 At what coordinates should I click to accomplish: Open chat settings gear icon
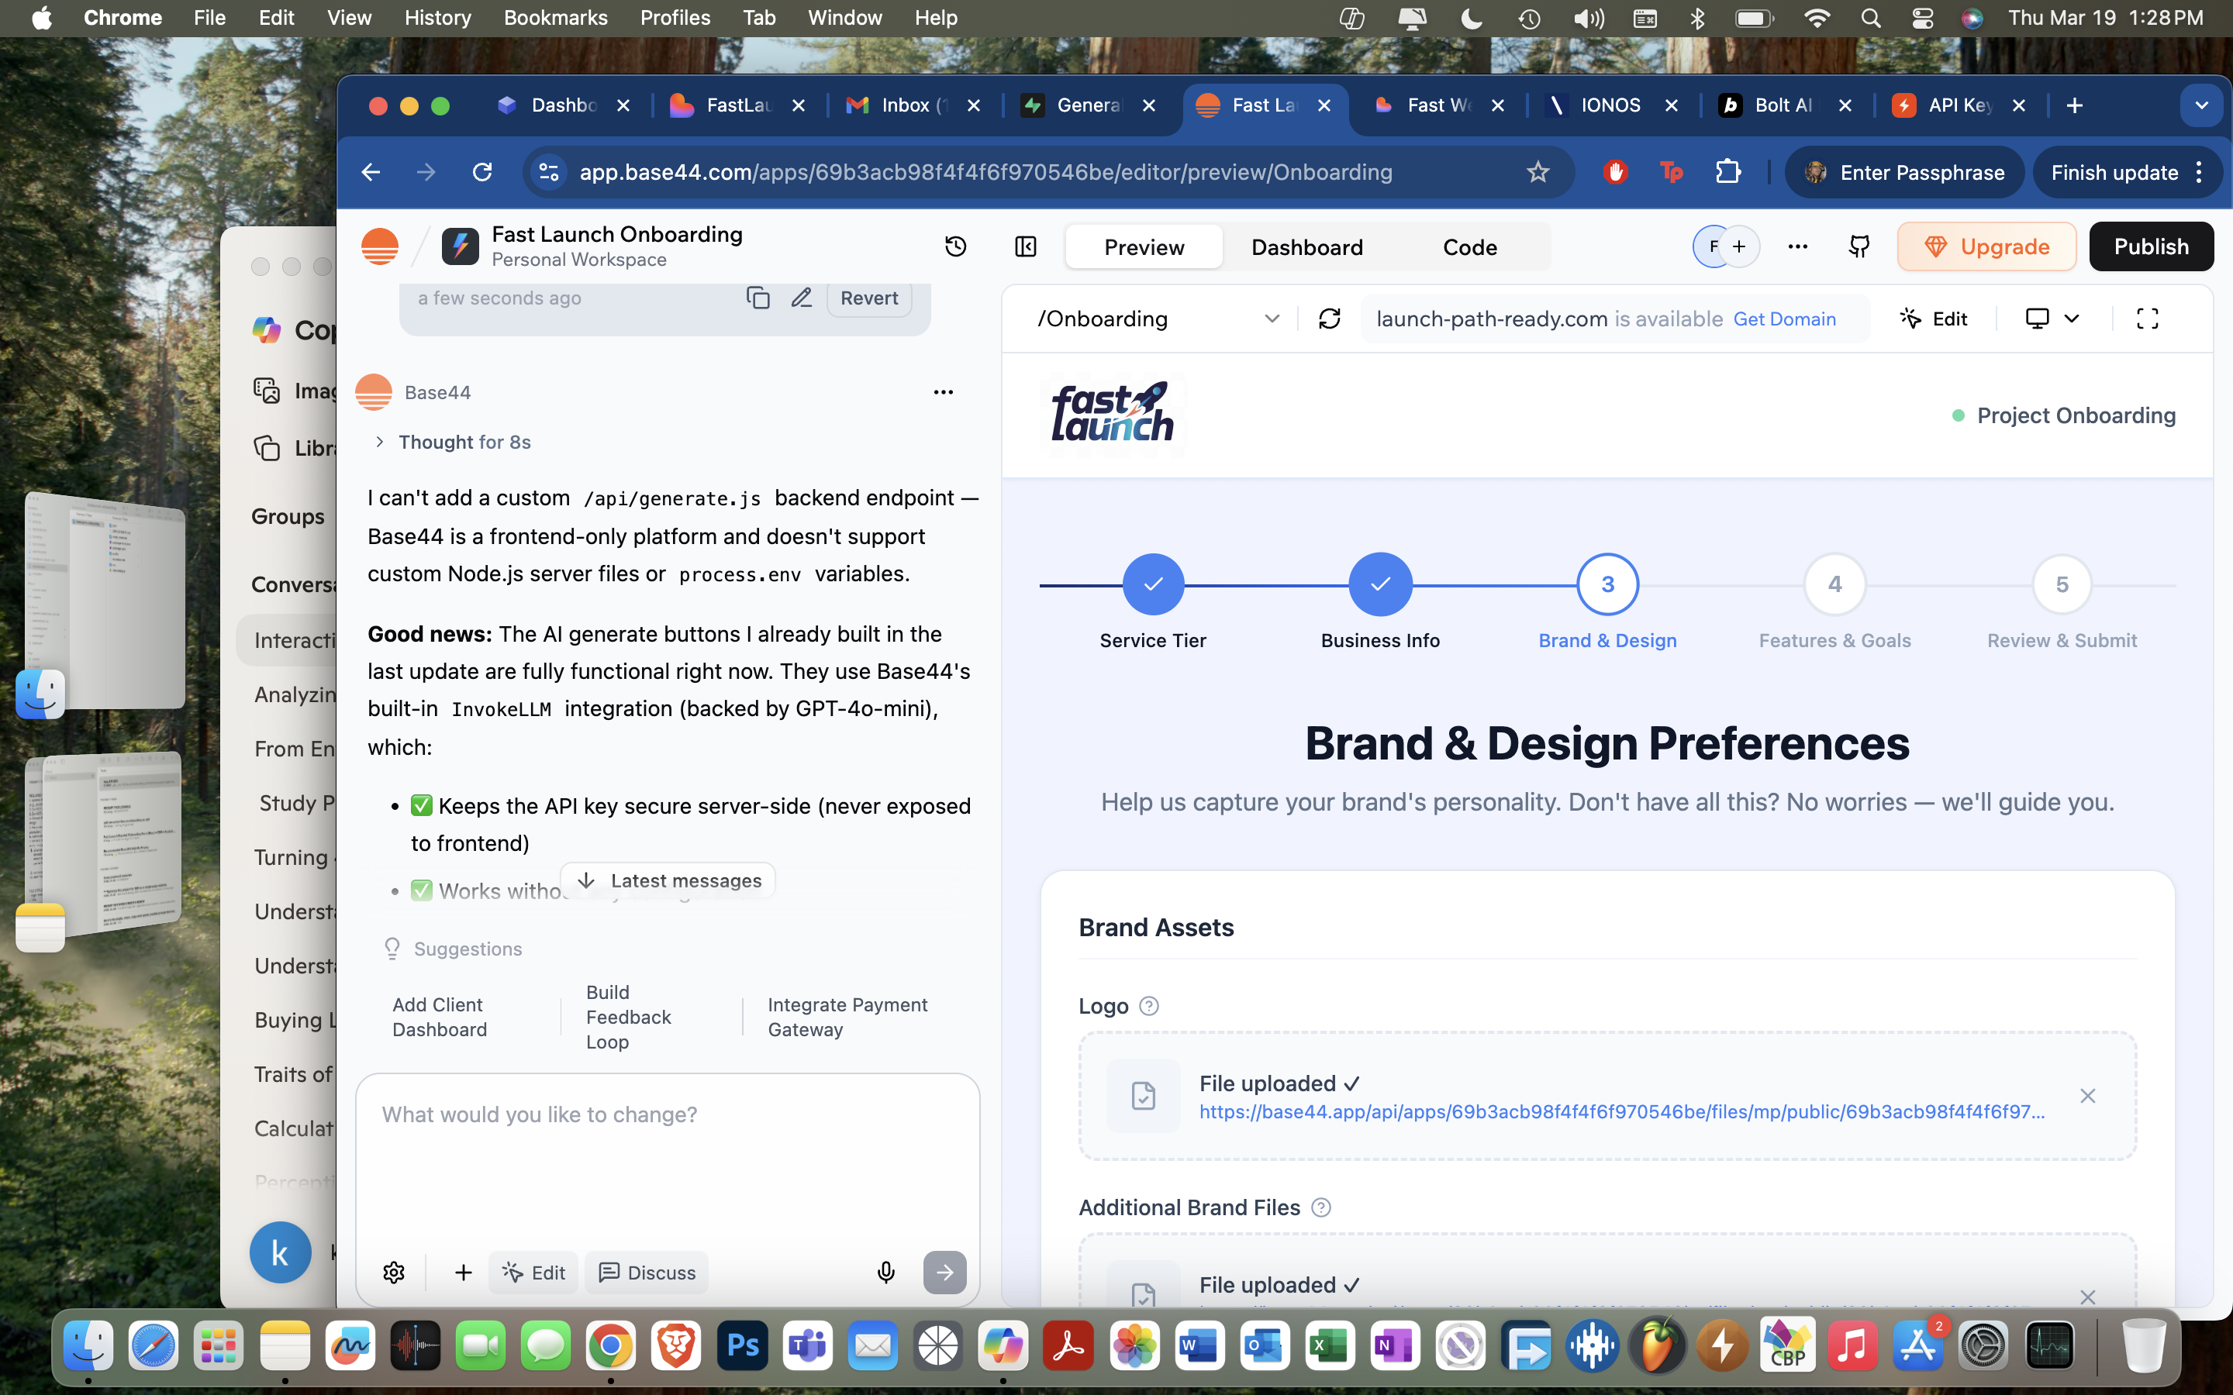tap(394, 1273)
